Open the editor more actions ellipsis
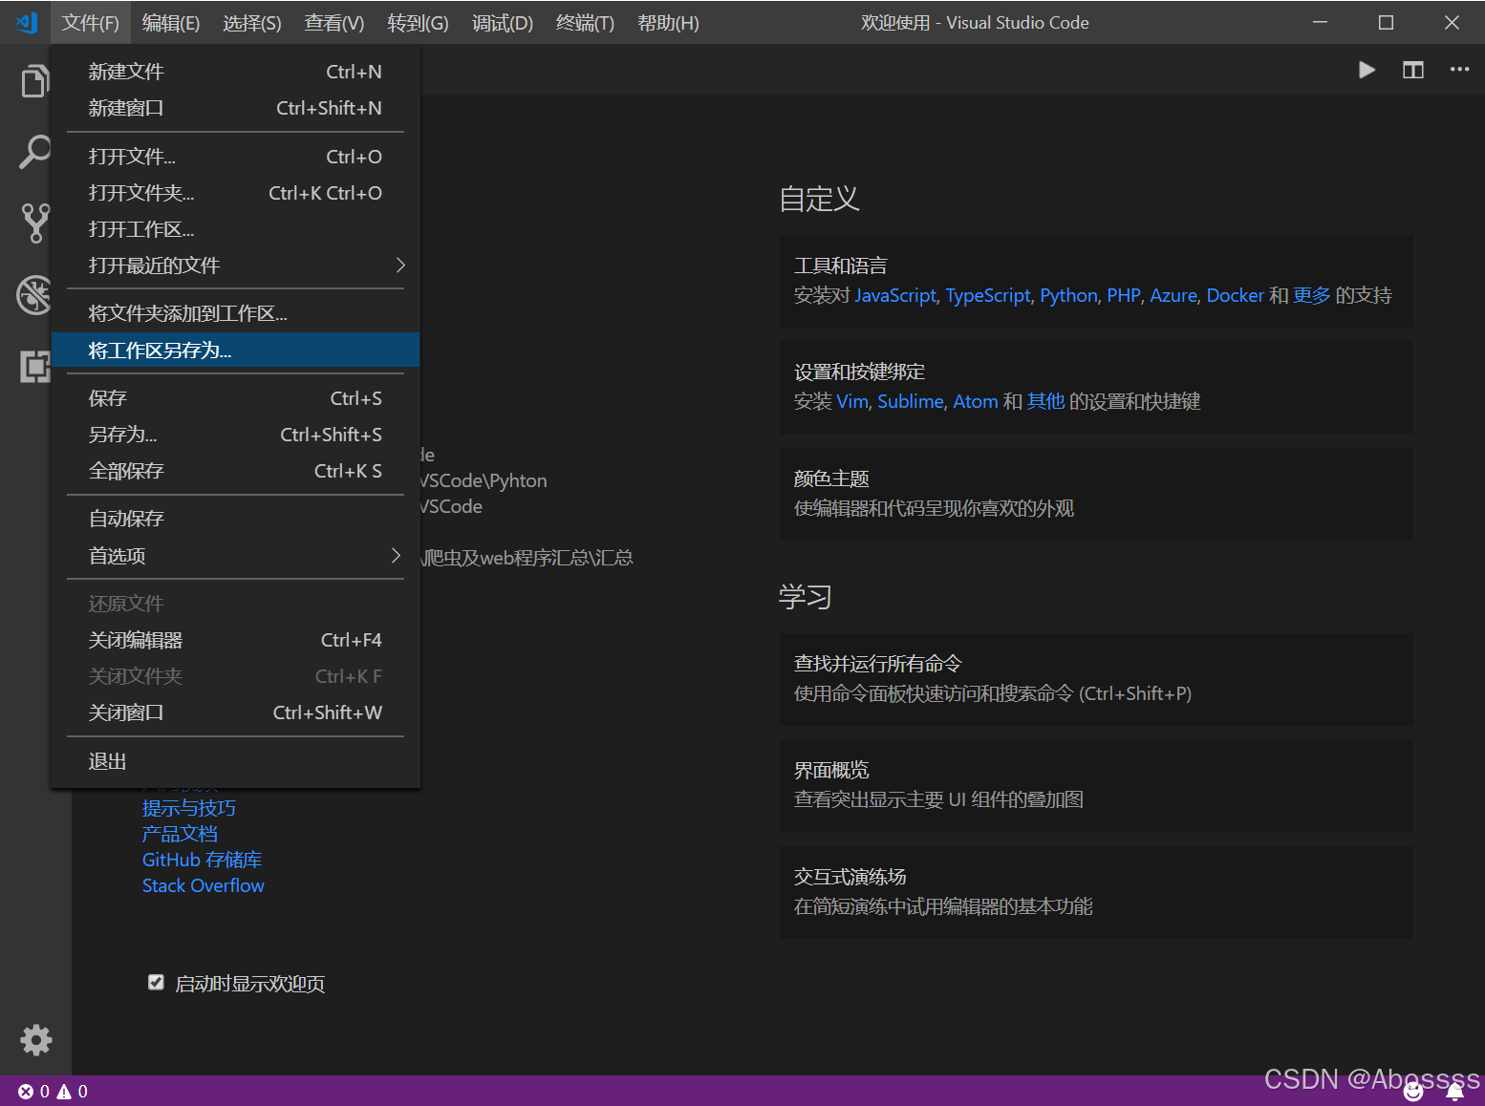Screen dimensions: 1485x1106 (x=1459, y=70)
